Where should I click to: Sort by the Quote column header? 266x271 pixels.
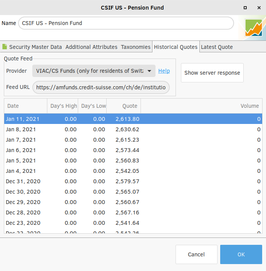(x=124, y=106)
